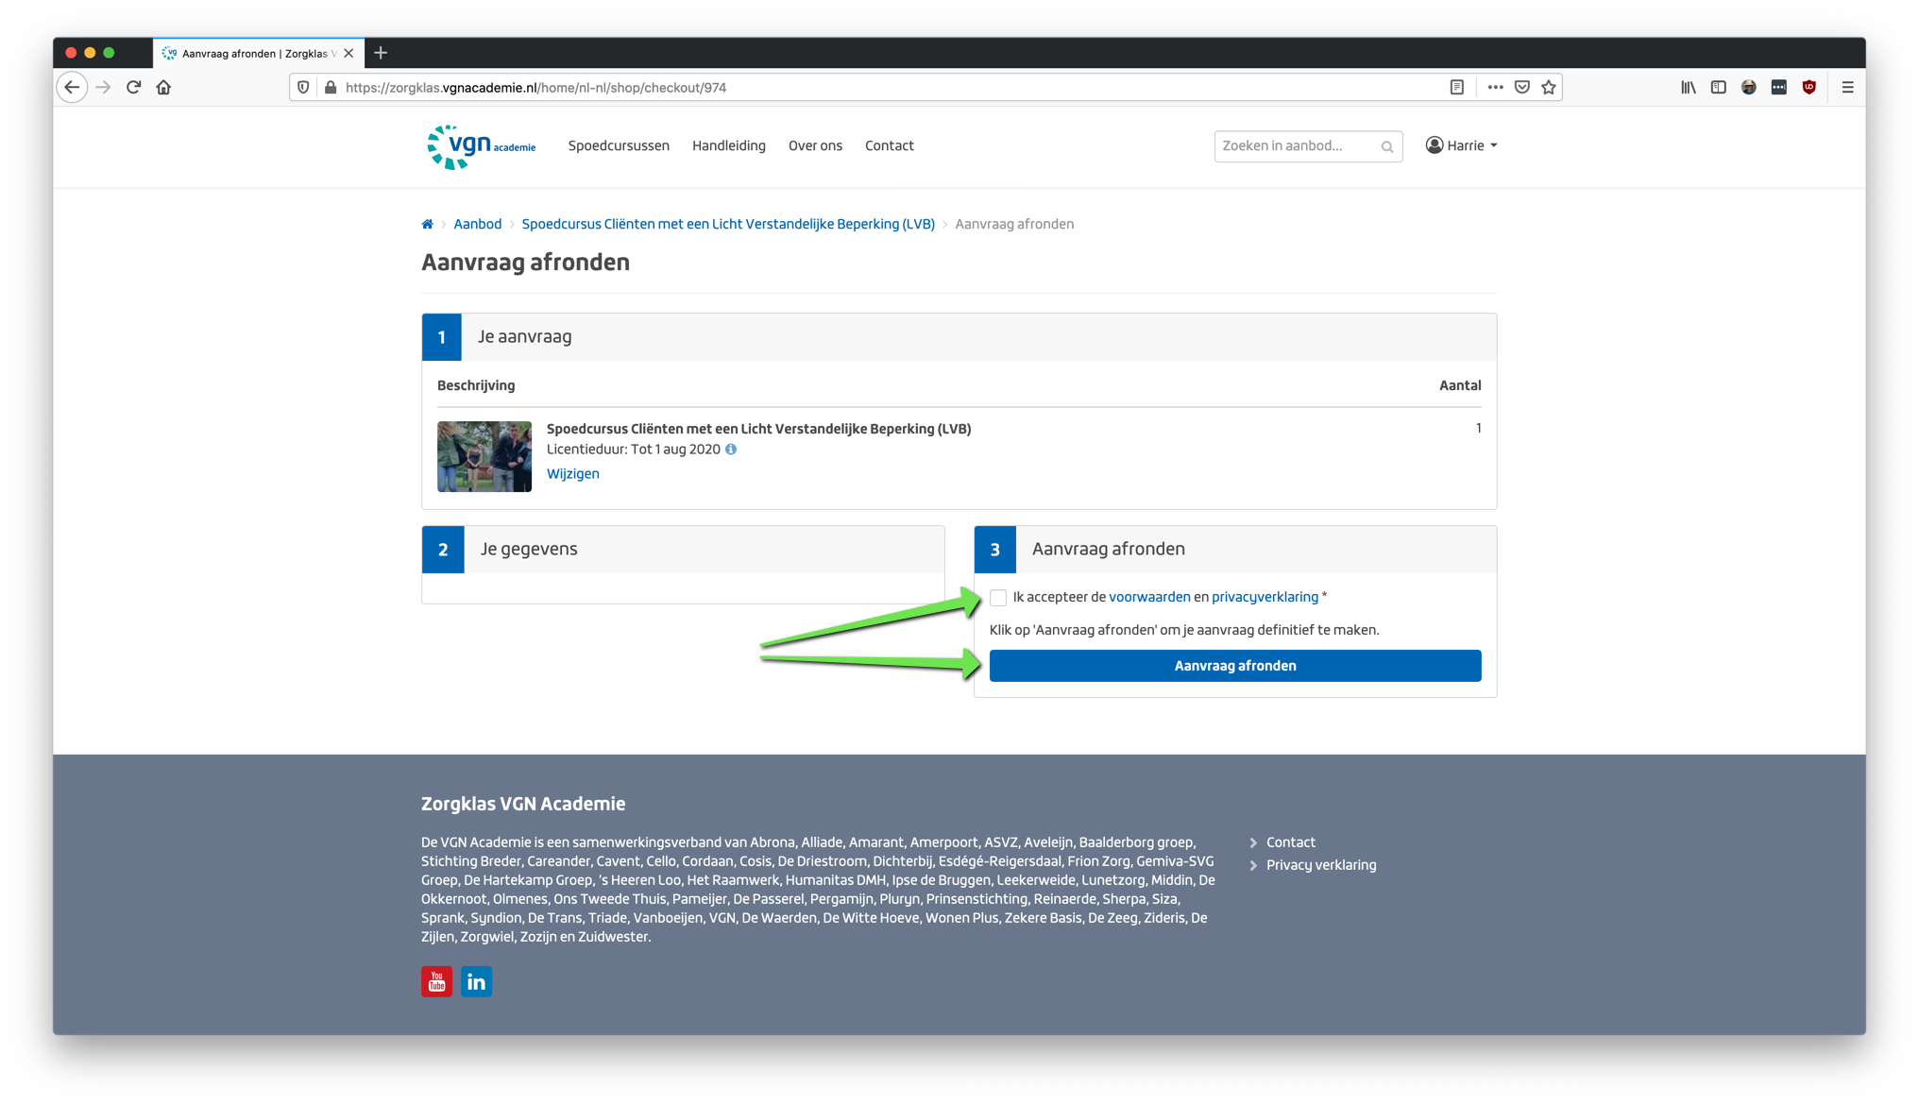Accept the voorwaarden checkbox
Screen dimensions: 1919x1105
[x=998, y=597]
